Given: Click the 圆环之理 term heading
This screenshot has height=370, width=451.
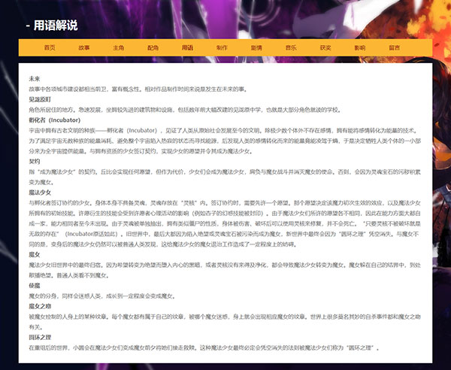Looking at the screenshot, I should (x=40, y=338).
